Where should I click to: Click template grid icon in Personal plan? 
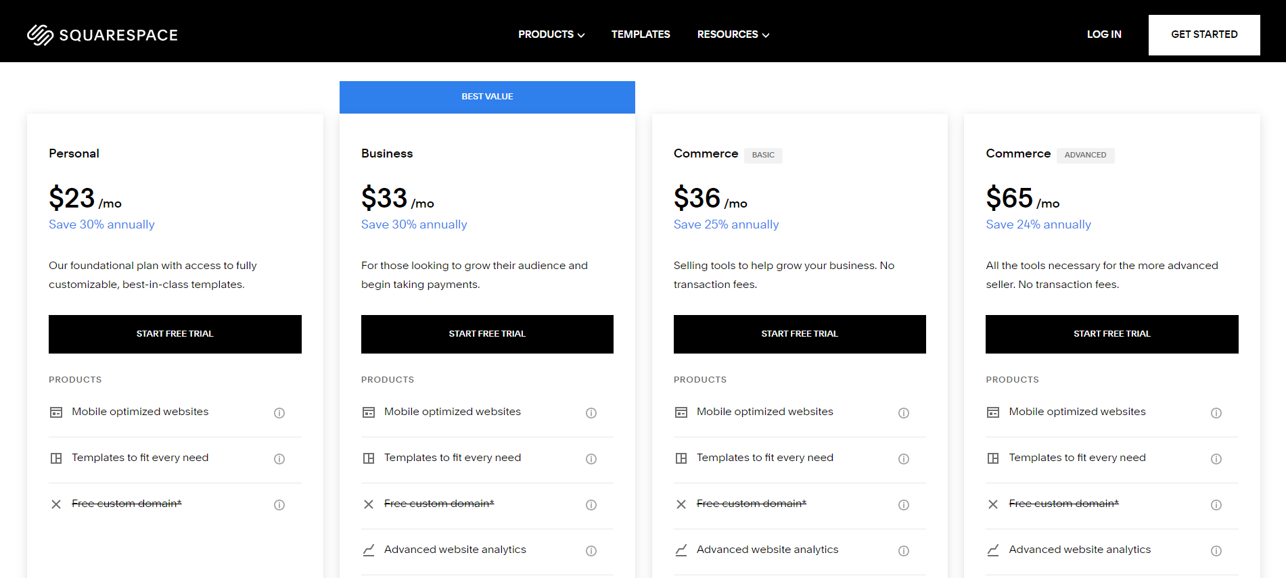tap(56, 458)
